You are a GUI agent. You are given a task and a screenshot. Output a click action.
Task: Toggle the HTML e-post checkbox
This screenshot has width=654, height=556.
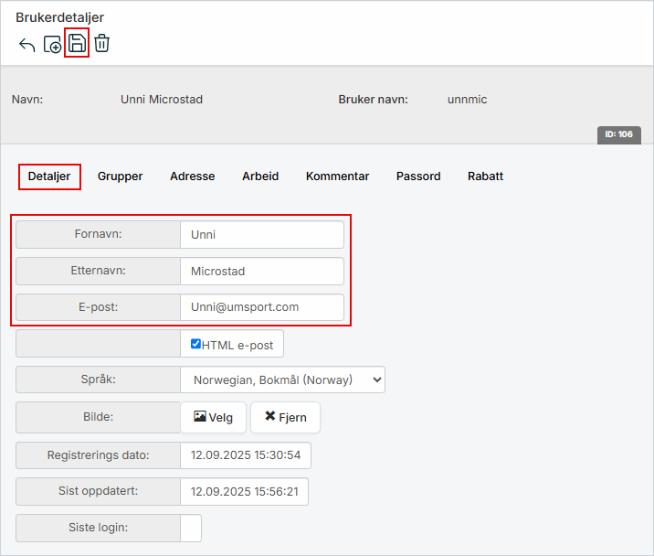(x=195, y=344)
